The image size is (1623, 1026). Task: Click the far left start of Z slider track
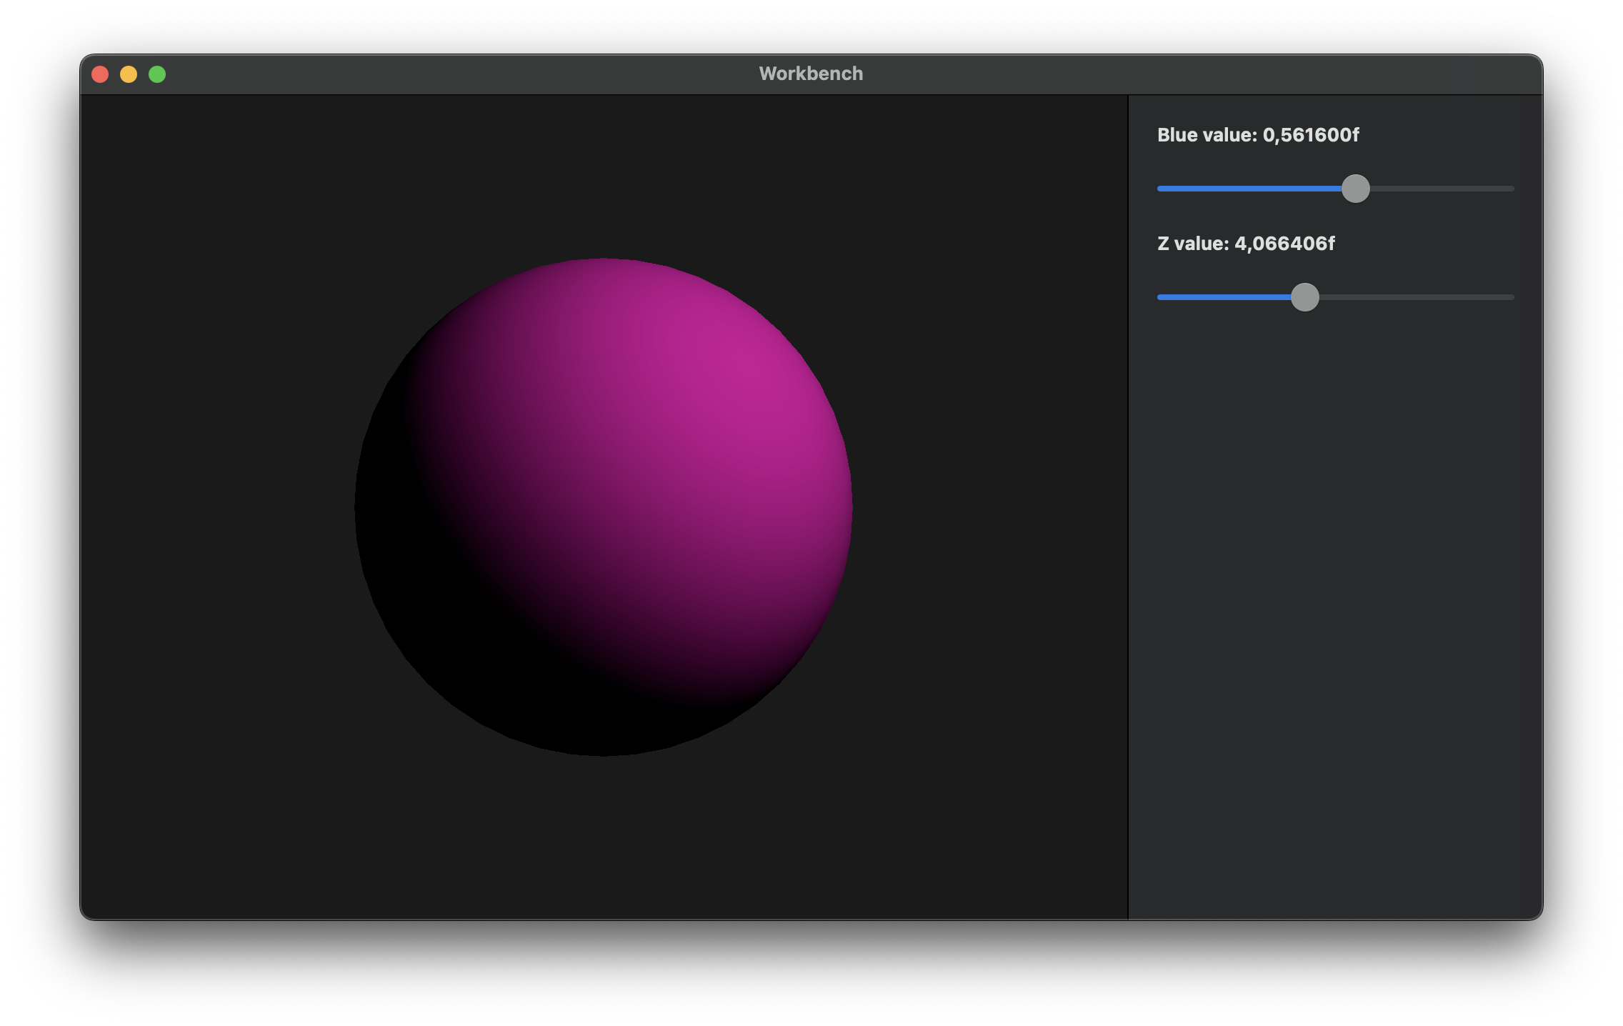[x=1160, y=297]
